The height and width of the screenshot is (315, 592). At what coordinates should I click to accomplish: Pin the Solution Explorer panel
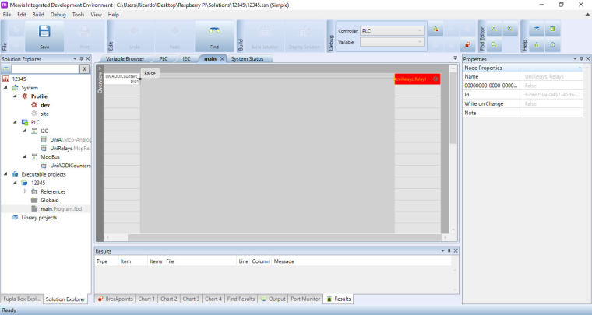coord(82,58)
